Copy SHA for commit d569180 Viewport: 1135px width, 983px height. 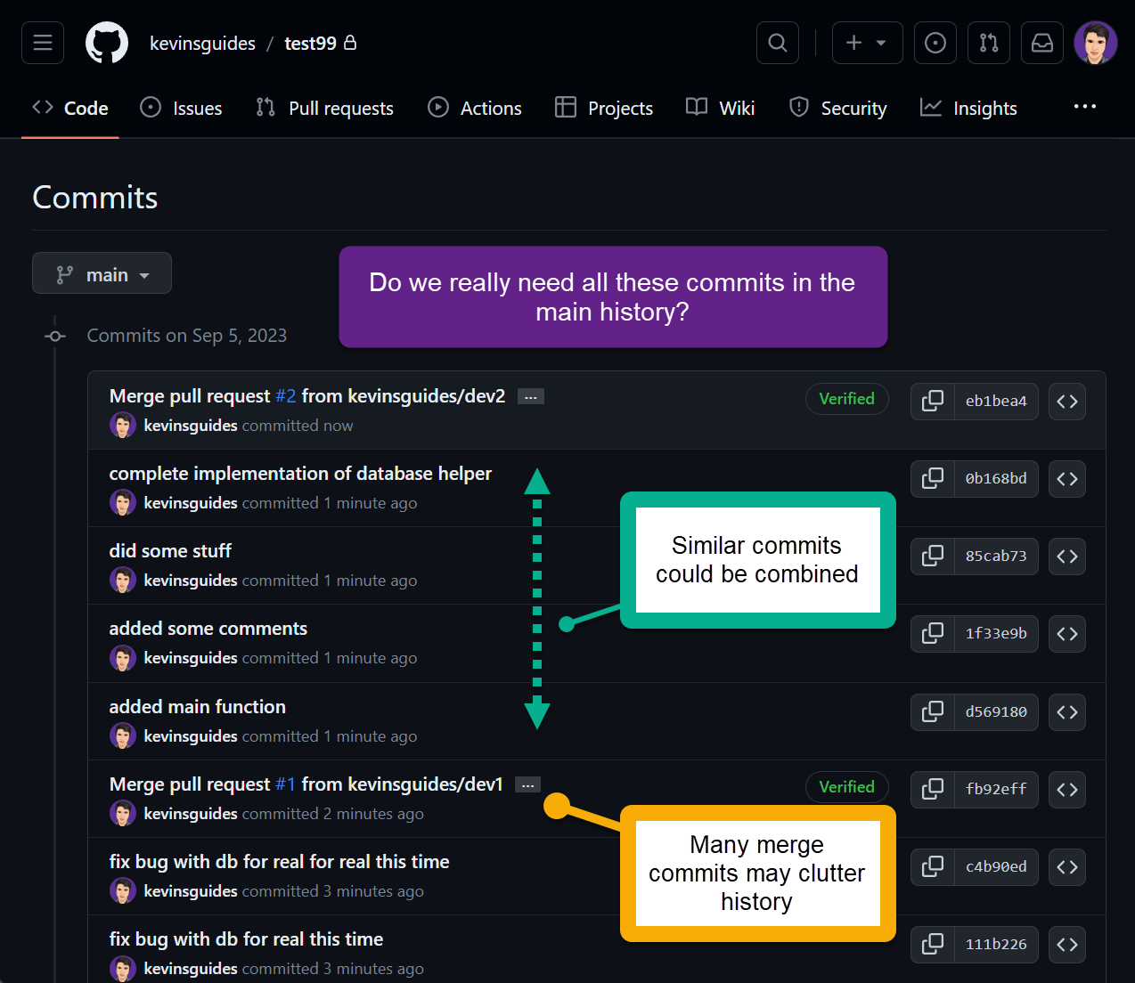(x=933, y=712)
